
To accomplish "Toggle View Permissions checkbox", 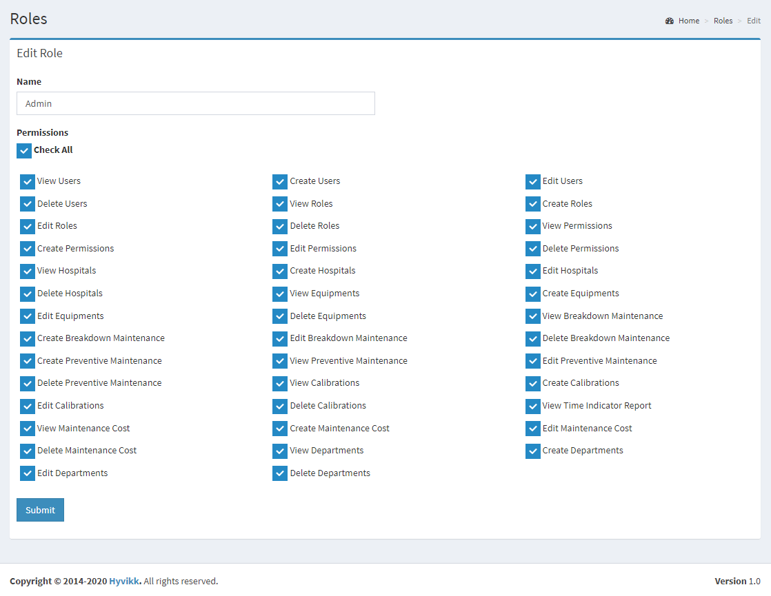I will point(533,227).
